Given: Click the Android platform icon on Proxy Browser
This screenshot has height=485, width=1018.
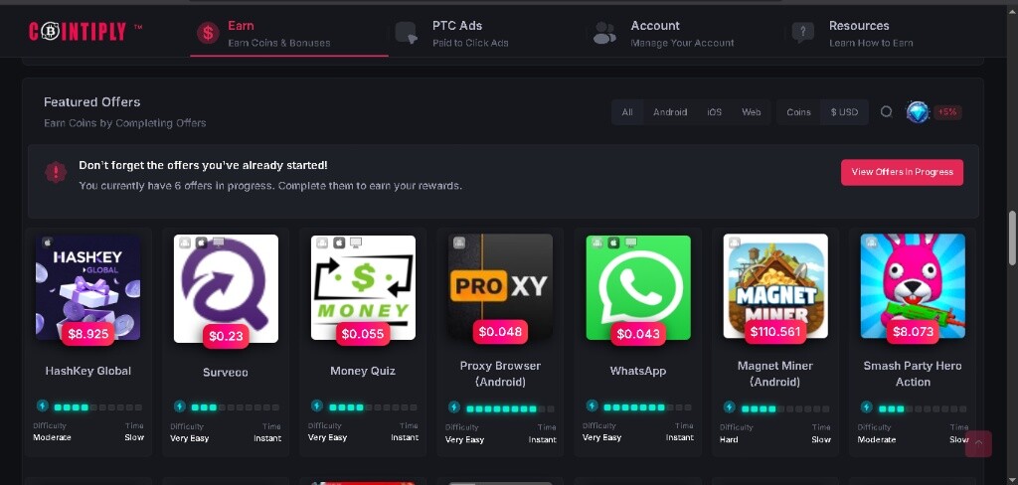Looking at the screenshot, I should [x=459, y=242].
